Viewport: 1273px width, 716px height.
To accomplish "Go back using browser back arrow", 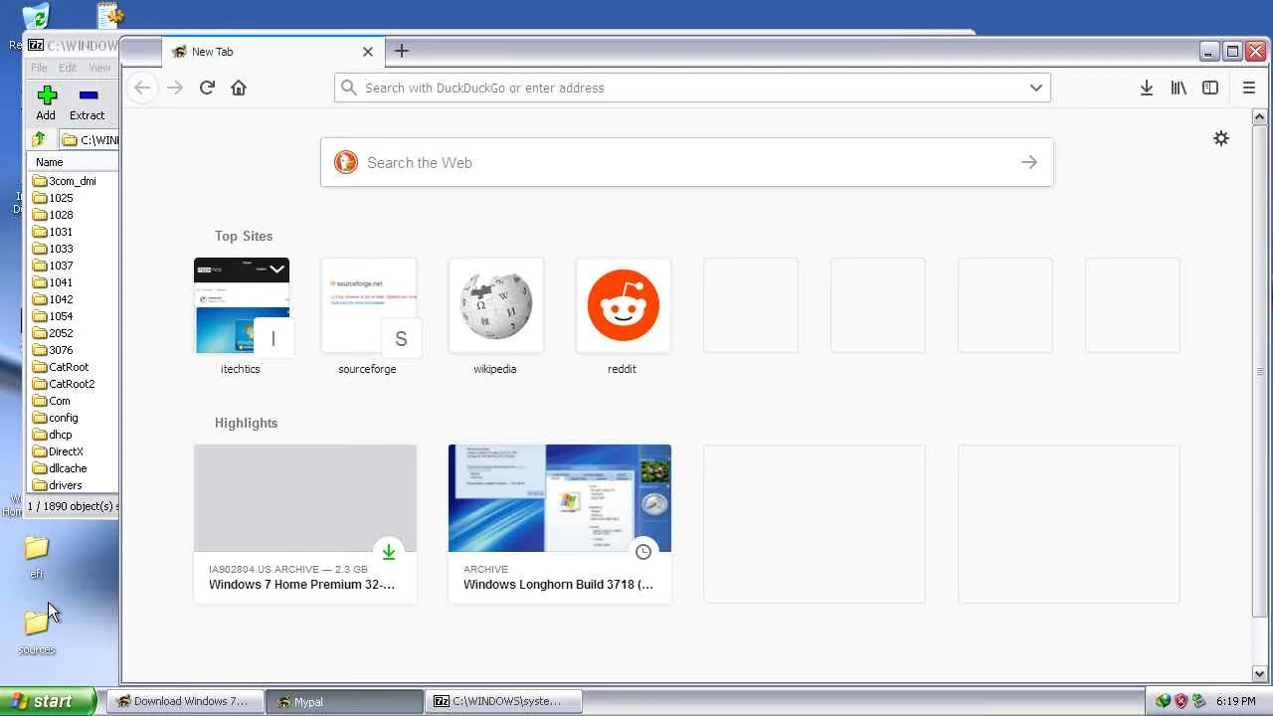I will pos(142,88).
